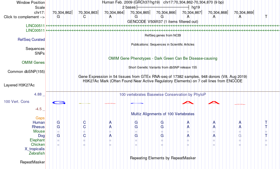Click the Human species label
This screenshot has width=280, height=169.
39,122
